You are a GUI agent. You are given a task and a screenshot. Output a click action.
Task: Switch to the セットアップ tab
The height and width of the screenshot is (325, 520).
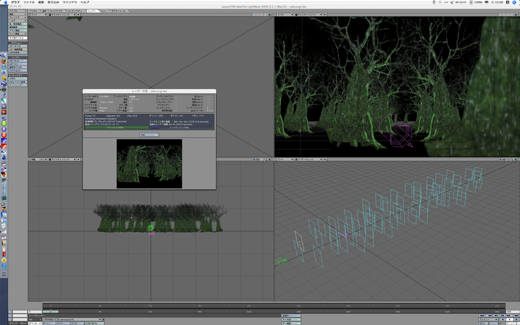pos(56,10)
